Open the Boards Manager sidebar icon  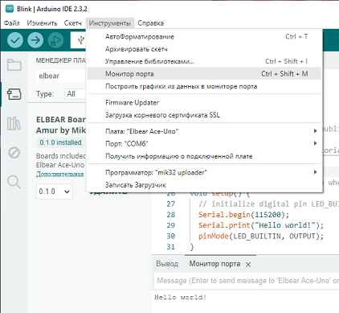tap(14, 94)
